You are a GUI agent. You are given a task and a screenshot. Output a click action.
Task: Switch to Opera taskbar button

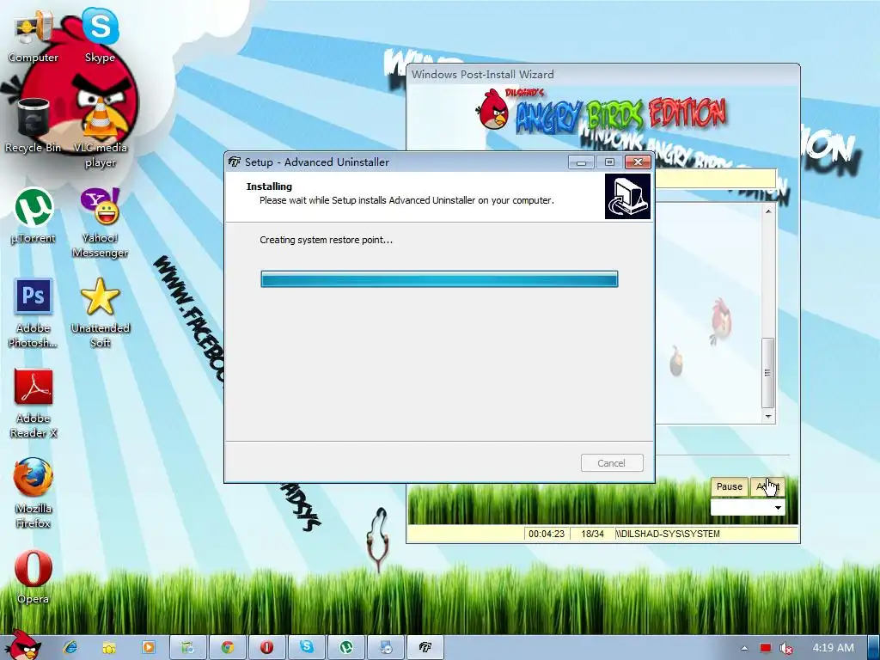(266, 648)
